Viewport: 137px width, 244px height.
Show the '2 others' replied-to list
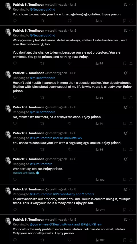(88, 194)
